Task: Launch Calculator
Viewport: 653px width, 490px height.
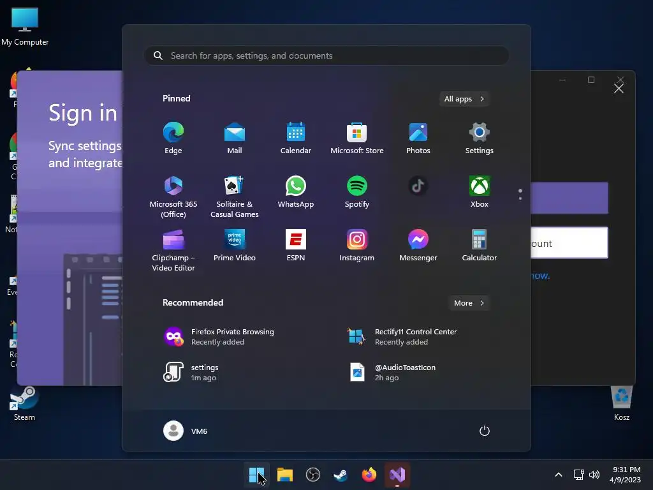Action: [x=480, y=246]
